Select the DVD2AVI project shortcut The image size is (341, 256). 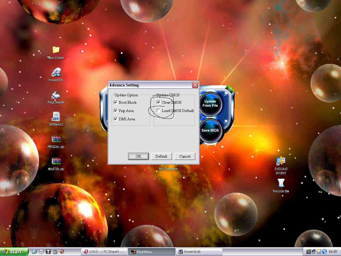tap(281, 162)
